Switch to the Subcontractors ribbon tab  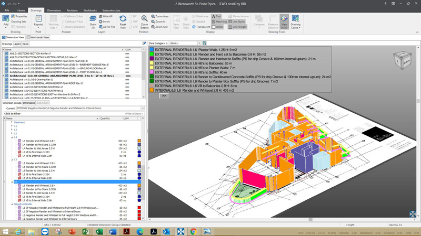111,10
